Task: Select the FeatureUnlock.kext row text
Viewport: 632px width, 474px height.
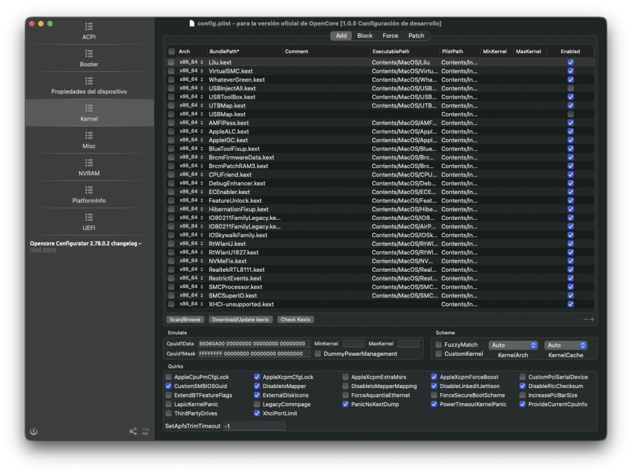Action: pos(235,200)
